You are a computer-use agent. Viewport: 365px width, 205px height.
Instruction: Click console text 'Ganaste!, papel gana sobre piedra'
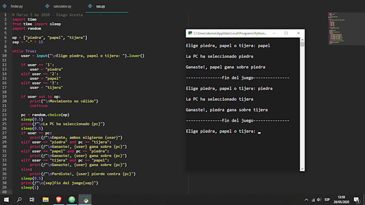pos(225,67)
